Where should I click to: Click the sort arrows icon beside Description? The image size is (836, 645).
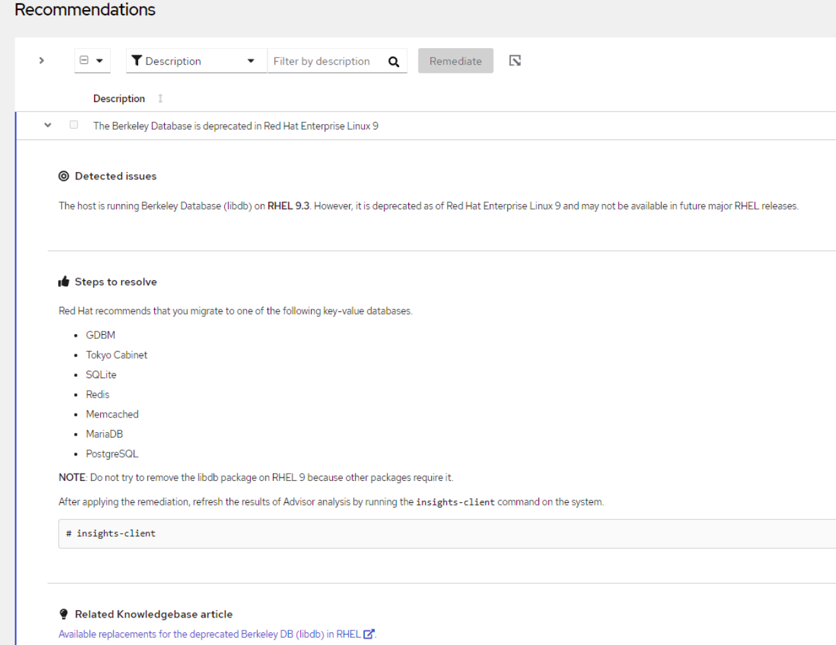[x=160, y=99]
